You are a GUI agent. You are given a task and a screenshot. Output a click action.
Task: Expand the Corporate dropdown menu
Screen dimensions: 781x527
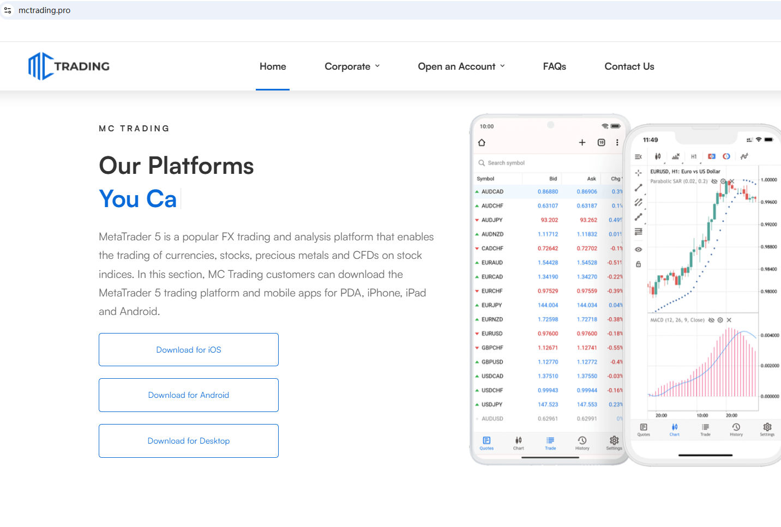[352, 66]
